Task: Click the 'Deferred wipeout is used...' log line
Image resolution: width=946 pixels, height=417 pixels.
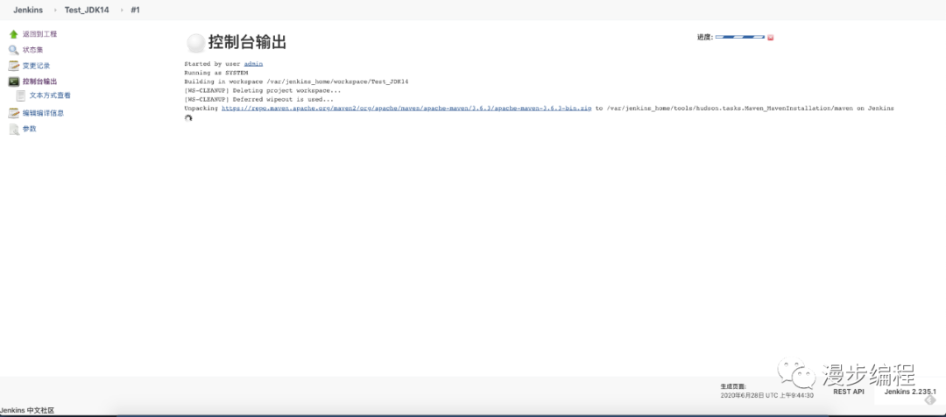Action: pyautogui.click(x=258, y=100)
